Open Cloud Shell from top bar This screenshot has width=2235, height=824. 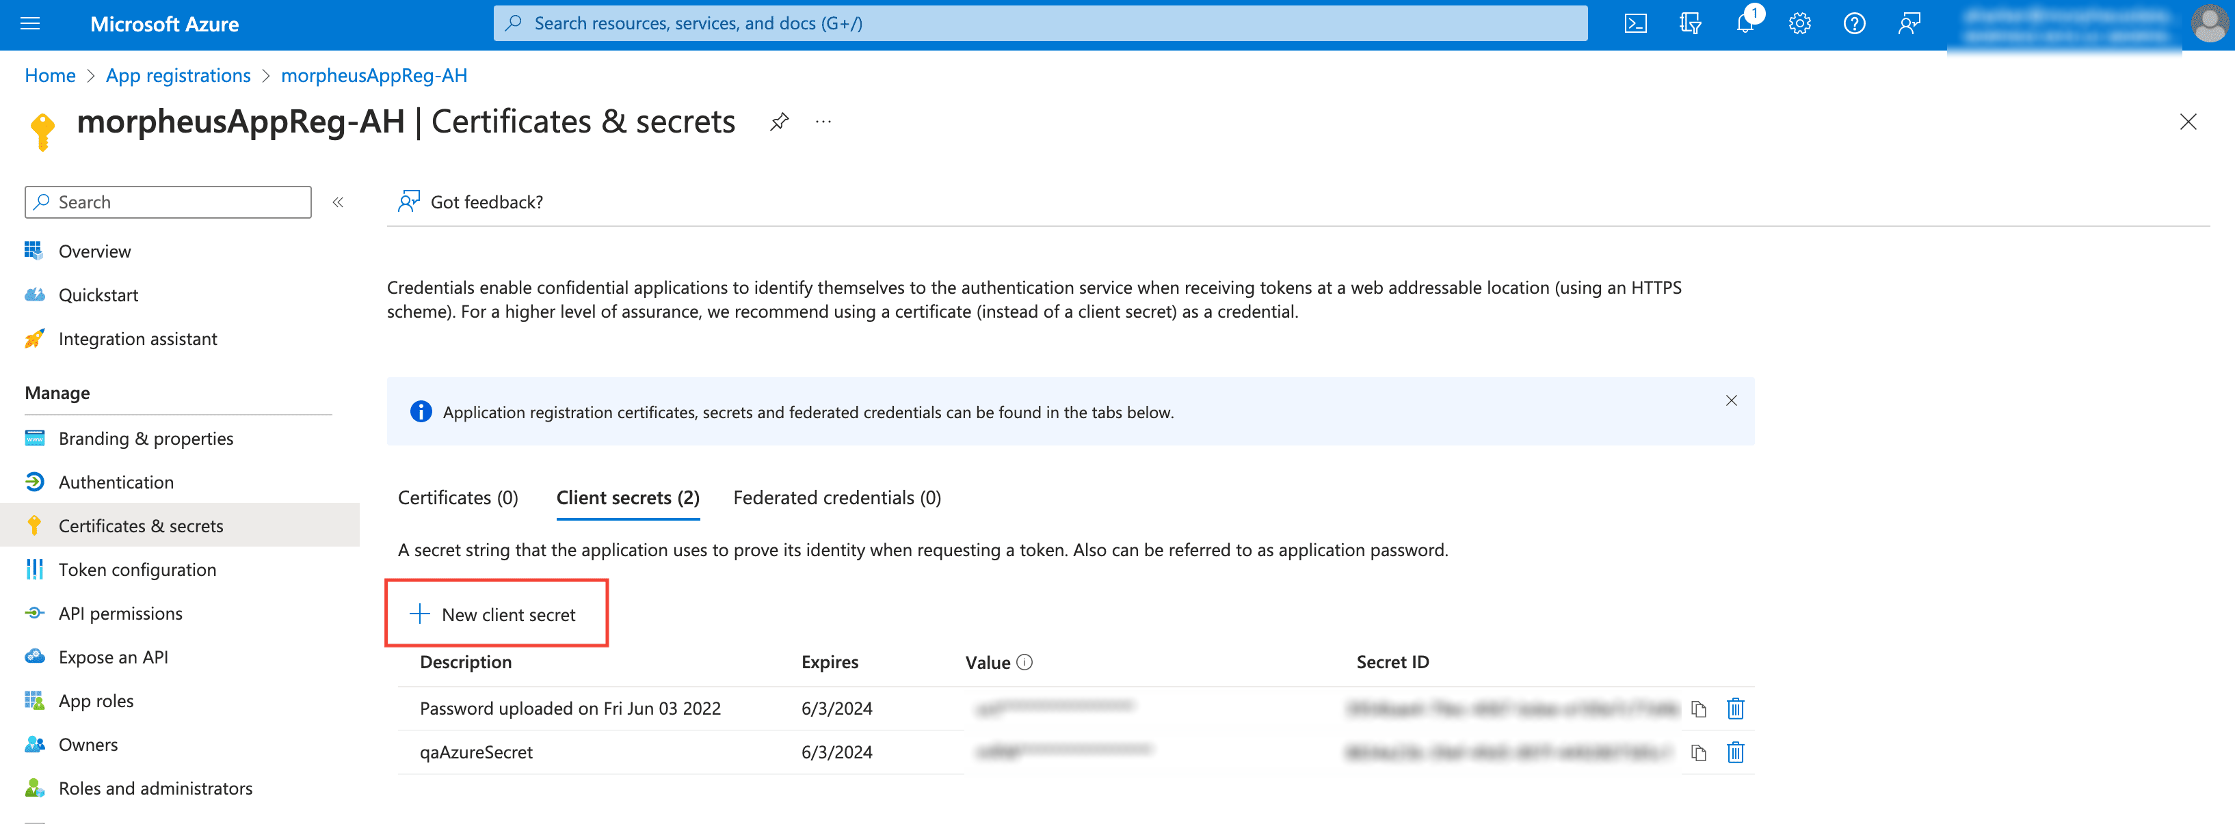click(x=1635, y=23)
